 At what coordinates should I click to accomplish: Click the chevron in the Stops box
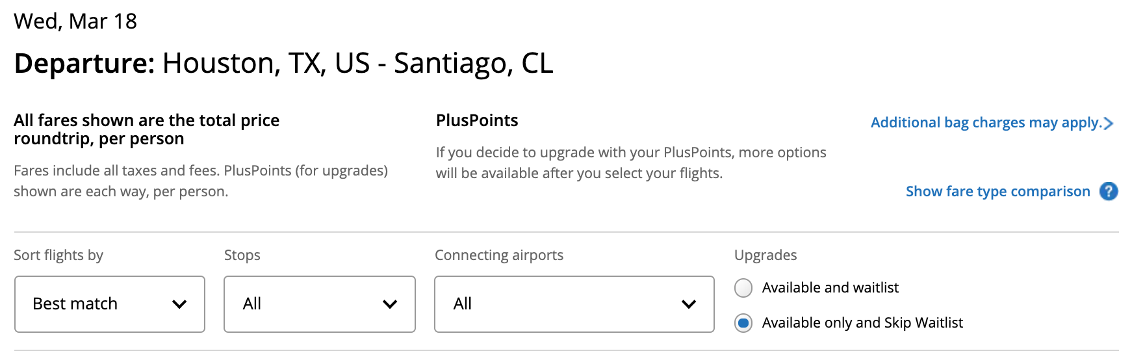coord(390,304)
